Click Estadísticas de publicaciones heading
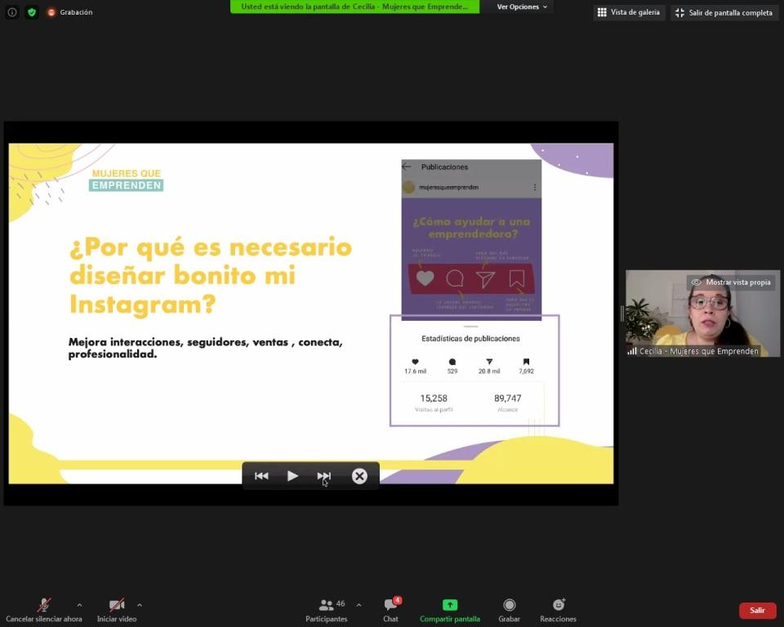This screenshot has height=627, width=784. (x=470, y=339)
